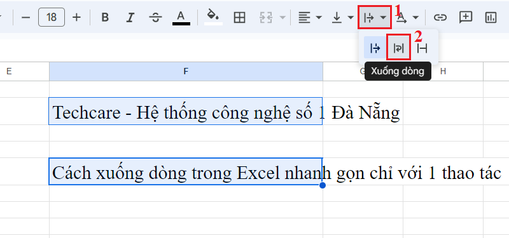
Task: Select cell with 'Cách xuống dòng trong Excel'
Action: (x=186, y=171)
